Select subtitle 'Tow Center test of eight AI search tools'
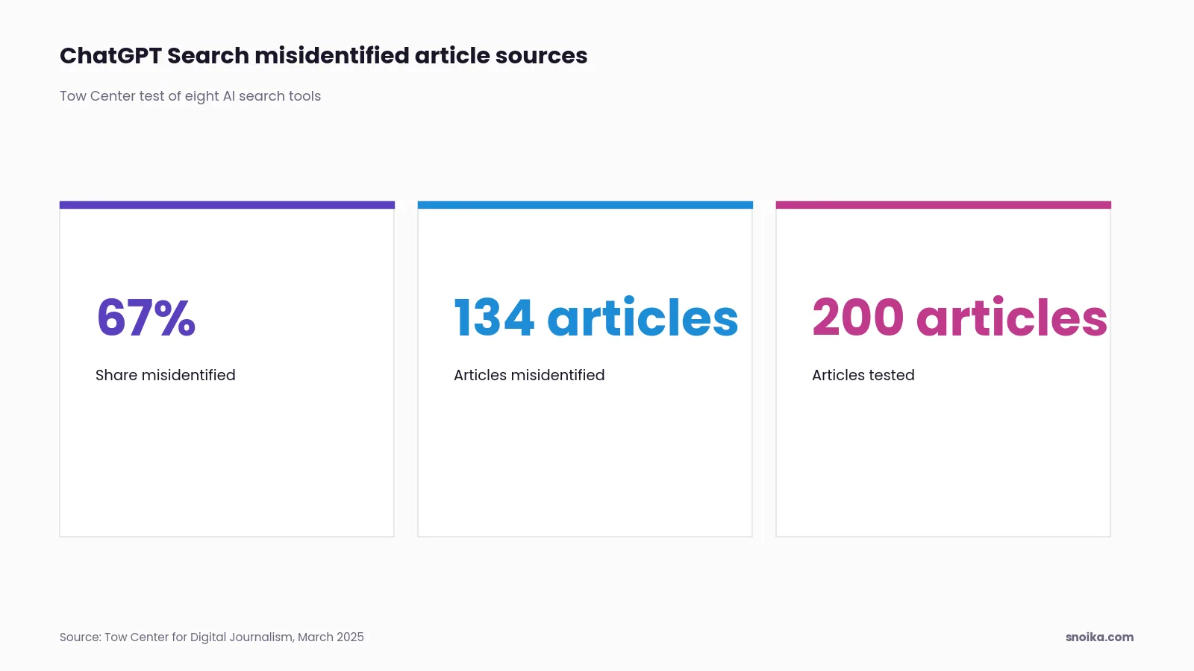The image size is (1194, 671). pyautogui.click(x=190, y=96)
